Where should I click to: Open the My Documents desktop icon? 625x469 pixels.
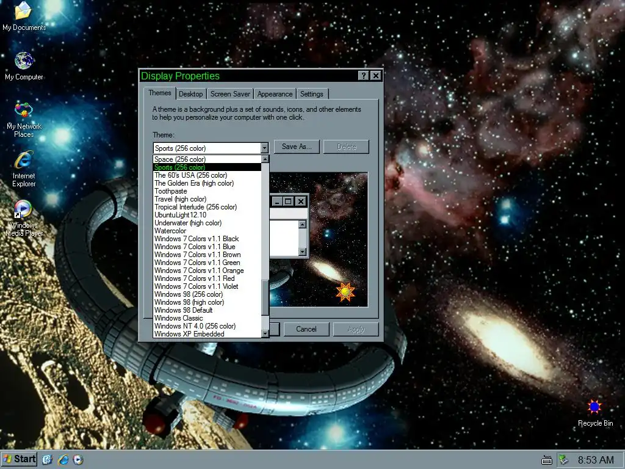24,16
